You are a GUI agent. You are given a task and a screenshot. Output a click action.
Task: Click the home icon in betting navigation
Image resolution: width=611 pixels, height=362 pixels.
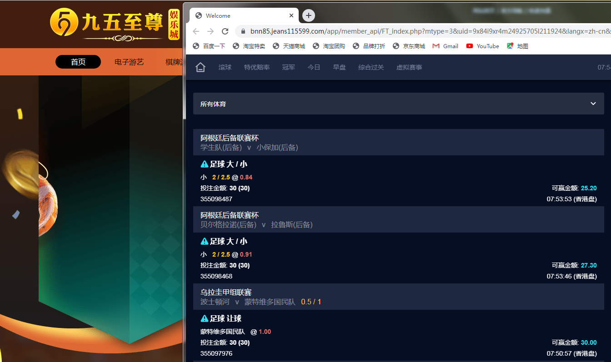coord(200,67)
